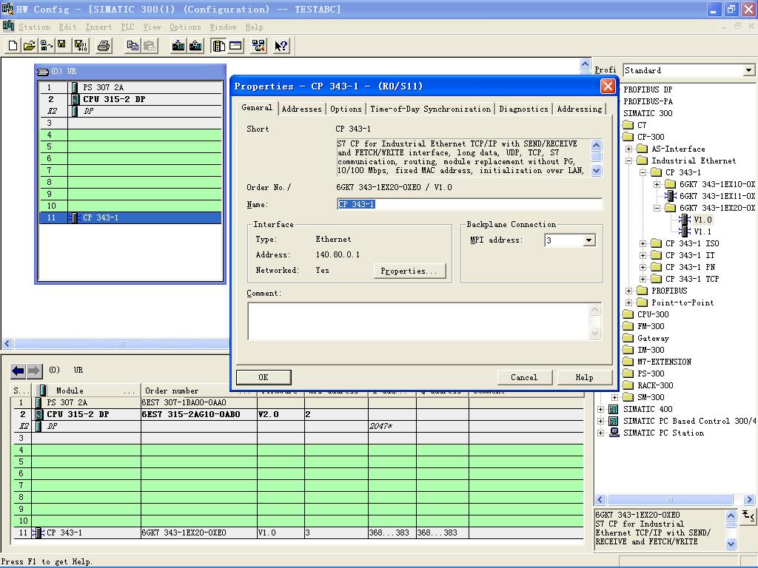Viewport: 758px width, 568px height.
Task: Click the Open folder toolbar icon
Action: [x=30, y=46]
